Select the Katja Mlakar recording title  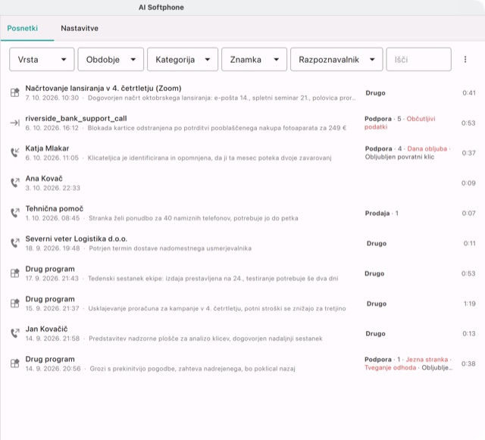[47, 148]
